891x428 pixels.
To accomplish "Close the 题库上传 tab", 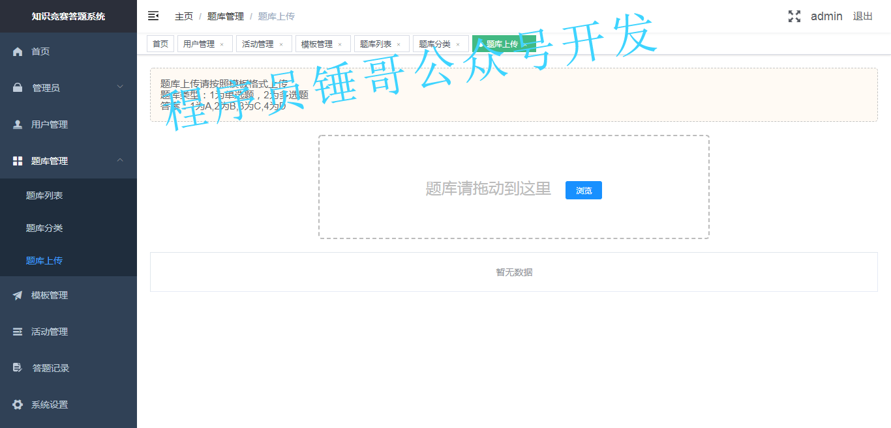I will coord(525,44).
